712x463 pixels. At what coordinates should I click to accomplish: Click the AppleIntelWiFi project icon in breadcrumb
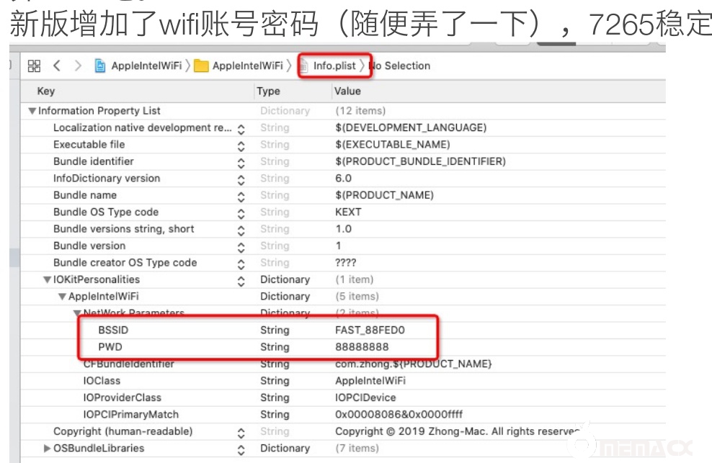coord(100,66)
